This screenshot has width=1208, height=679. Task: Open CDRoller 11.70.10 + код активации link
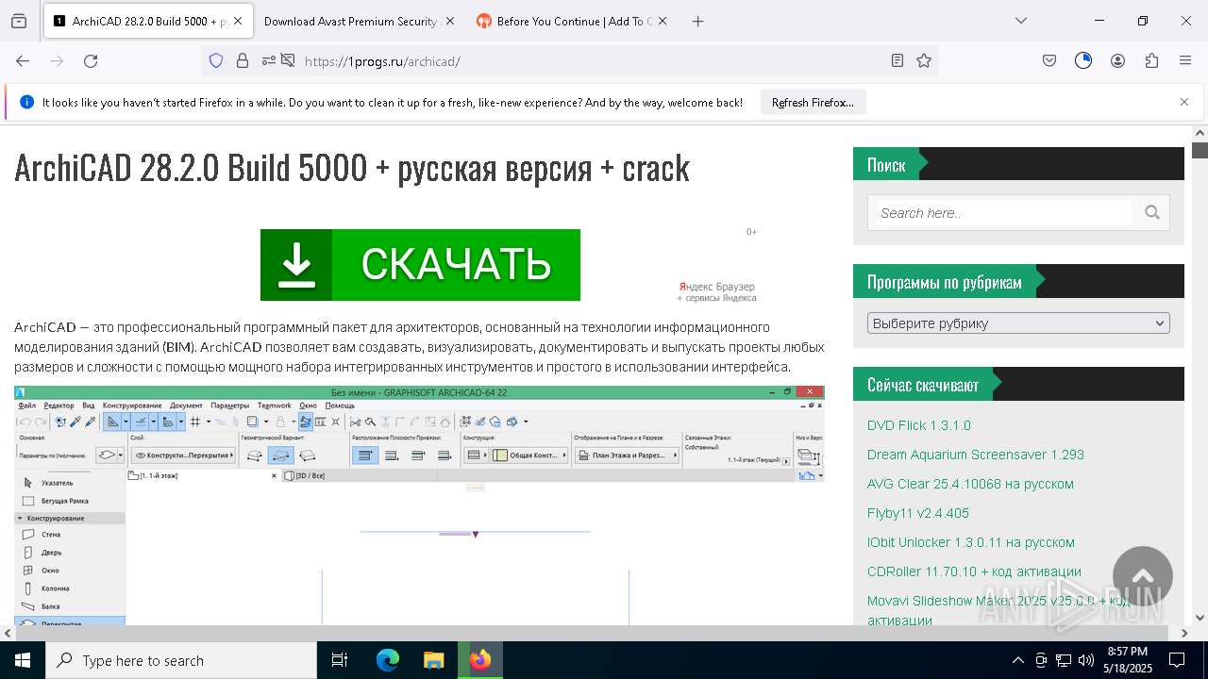(974, 571)
